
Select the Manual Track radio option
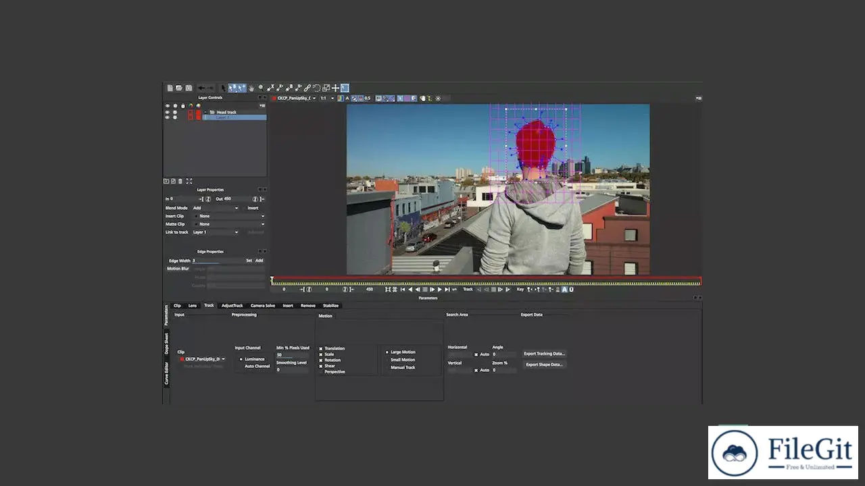[x=387, y=367]
